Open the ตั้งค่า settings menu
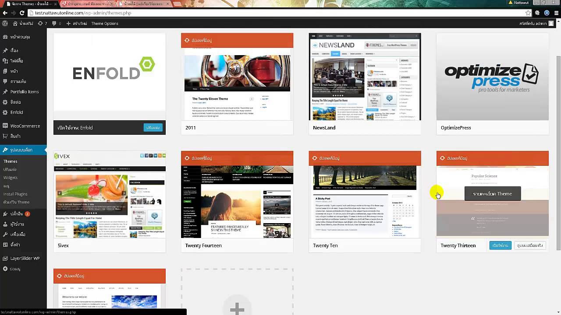Viewport: 561px width, 315px height. point(23,245)
